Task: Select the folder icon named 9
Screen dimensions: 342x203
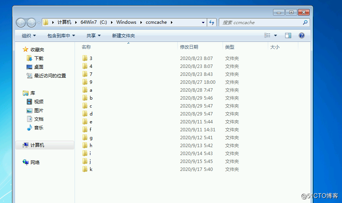Action: (85, 82)
